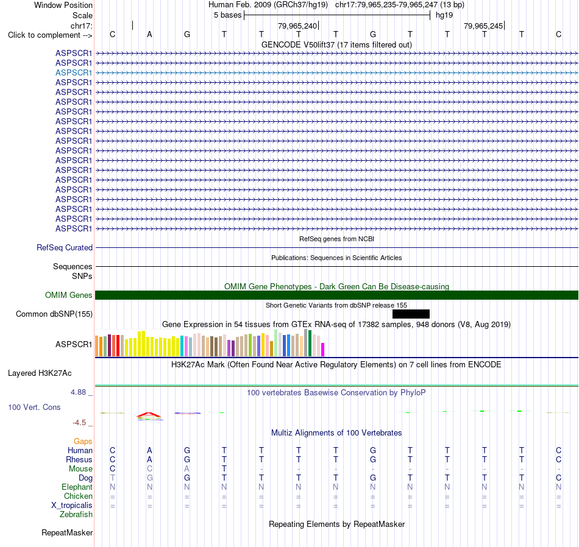Click the 79,965,245 ruler coordinate

click(483, 26)
